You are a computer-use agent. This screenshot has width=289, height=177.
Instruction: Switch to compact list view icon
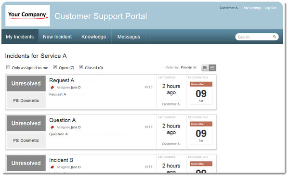pos(205,68)
